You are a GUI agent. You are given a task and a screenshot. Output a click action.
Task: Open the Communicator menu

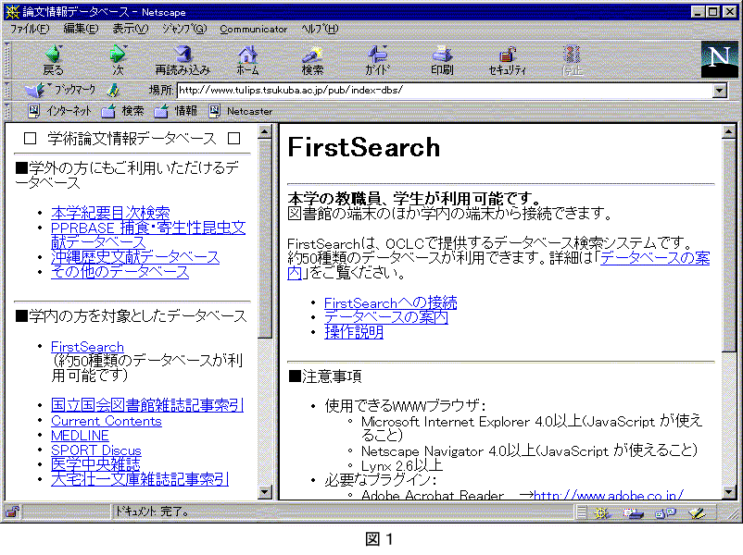point(254,29)
